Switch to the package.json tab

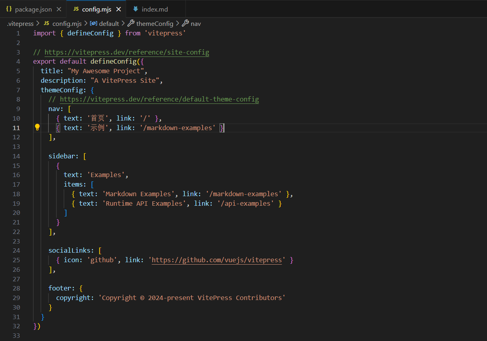pyautogui.click(x=33, y=9)
